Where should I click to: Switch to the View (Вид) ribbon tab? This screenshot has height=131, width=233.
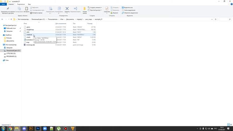pos(29,4)
